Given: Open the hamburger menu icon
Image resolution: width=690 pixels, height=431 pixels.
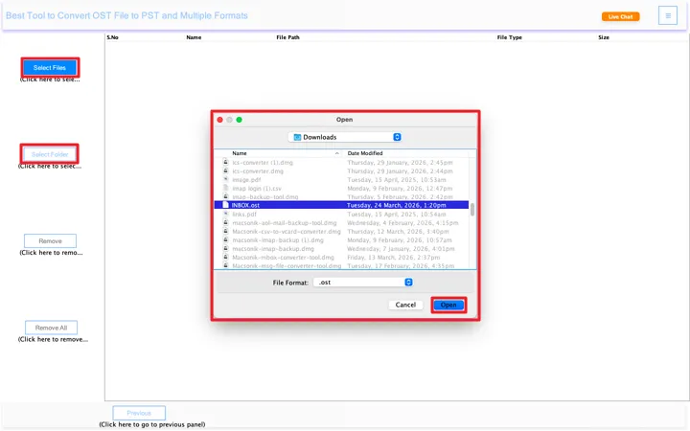Looking at the screenshot, I should coord(667,15).
